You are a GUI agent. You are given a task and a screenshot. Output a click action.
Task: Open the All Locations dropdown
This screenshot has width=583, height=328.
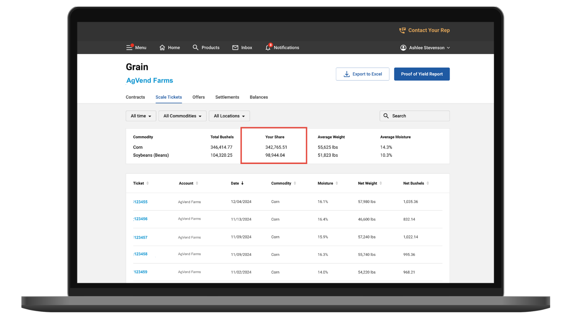tap(229, 116)
